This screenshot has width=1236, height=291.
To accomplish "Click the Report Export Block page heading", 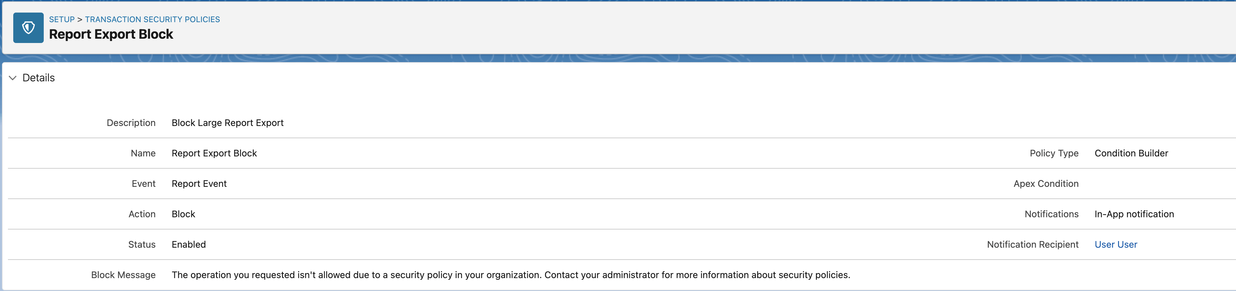I will tap(111, 34).
